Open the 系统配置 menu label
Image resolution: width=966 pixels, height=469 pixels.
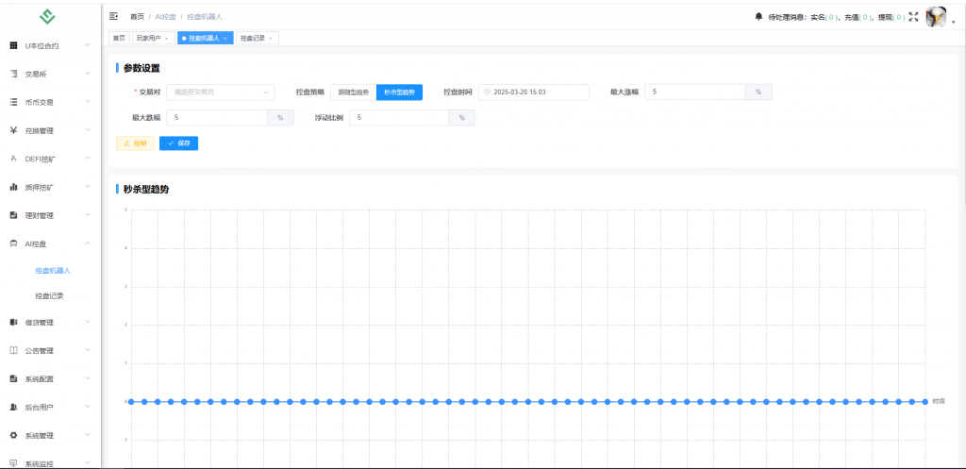point(39,379)
